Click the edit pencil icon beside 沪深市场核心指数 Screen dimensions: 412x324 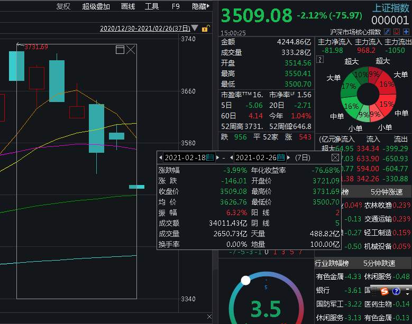(387, 32)
